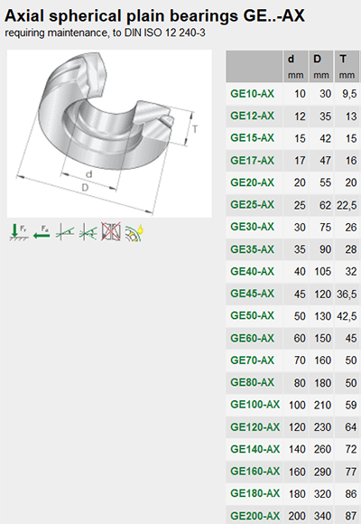The height and width of the screenshot is (524, 361).
Task: Click the Axial spherical plain bearings heading
Action: pyautogui.click(x=154, y=15)
